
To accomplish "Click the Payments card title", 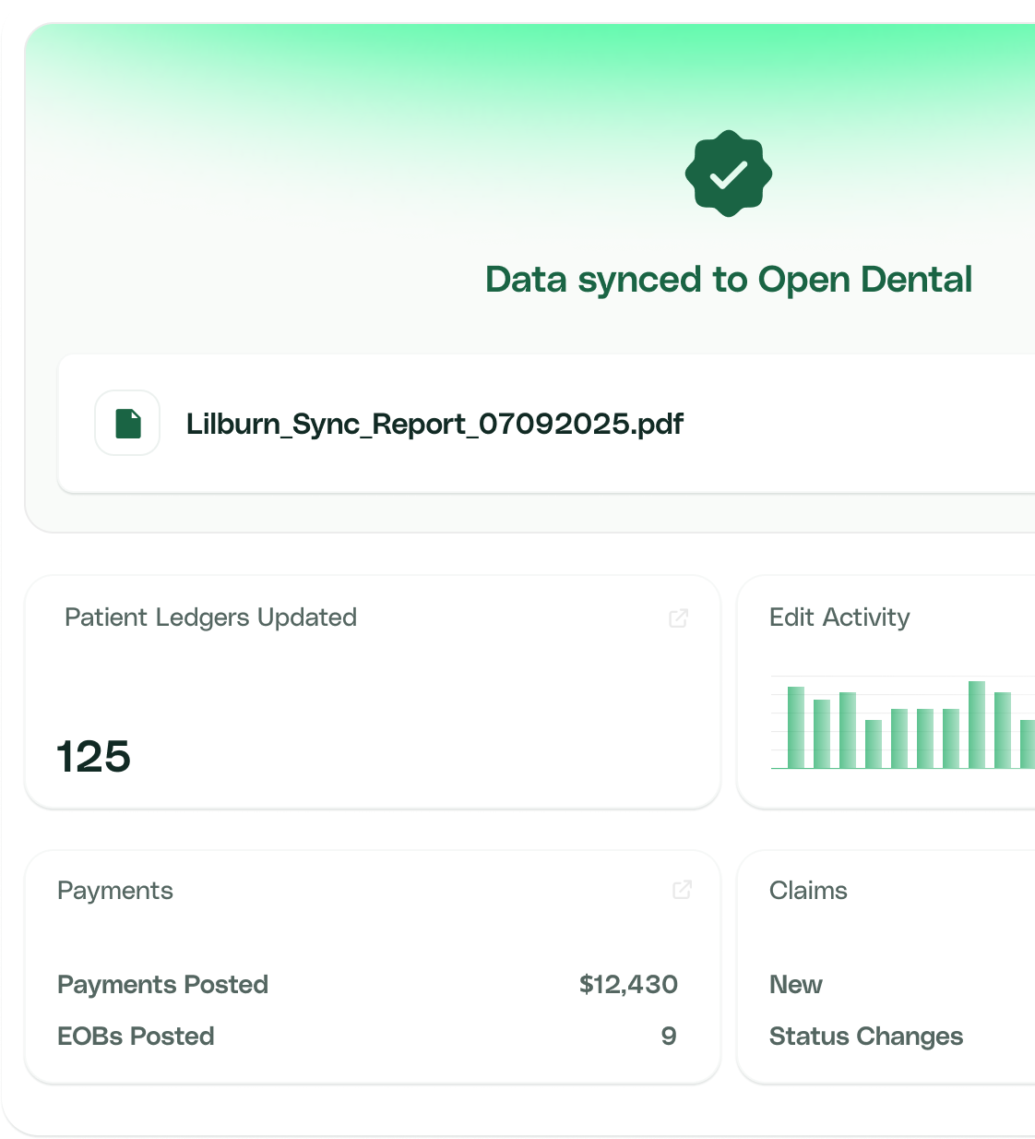I will point(115,891).
